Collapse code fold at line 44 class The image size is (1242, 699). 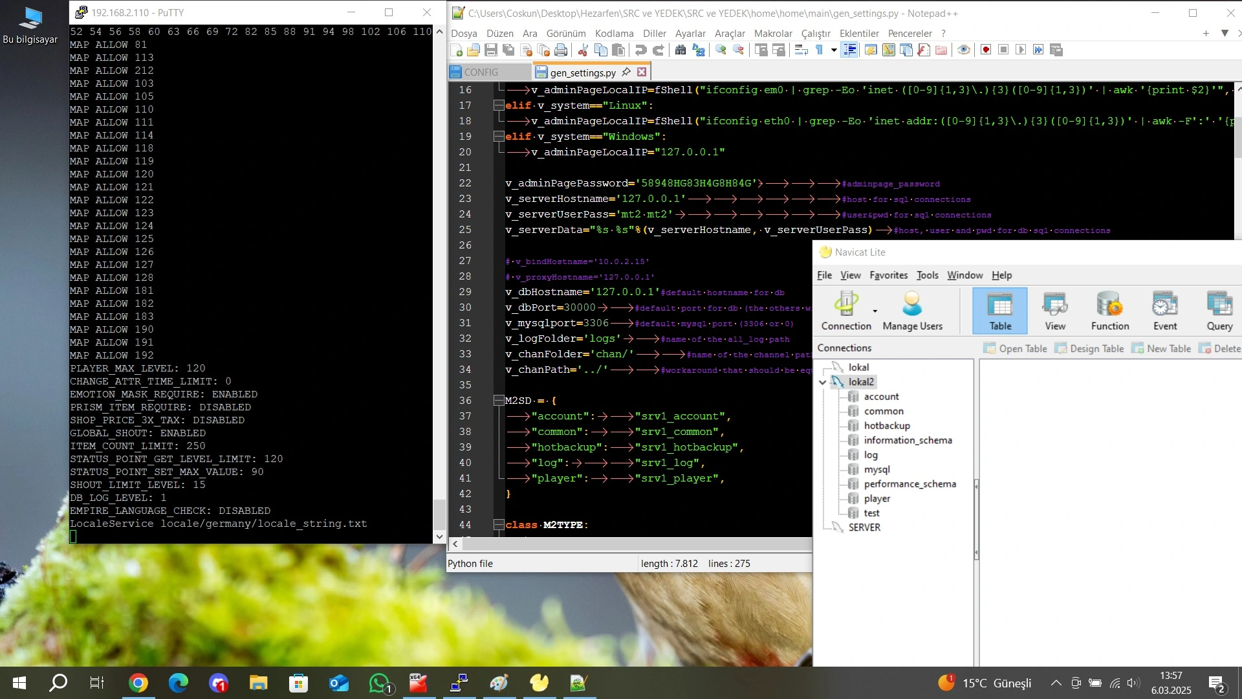(498, 525)
